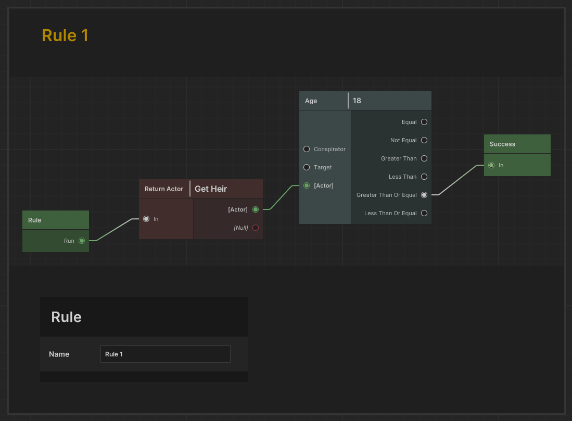The width and height of the screenshot is (572, 421).
Task: Click the Name input field containing Rule 1
Action: tap(165, 354)
